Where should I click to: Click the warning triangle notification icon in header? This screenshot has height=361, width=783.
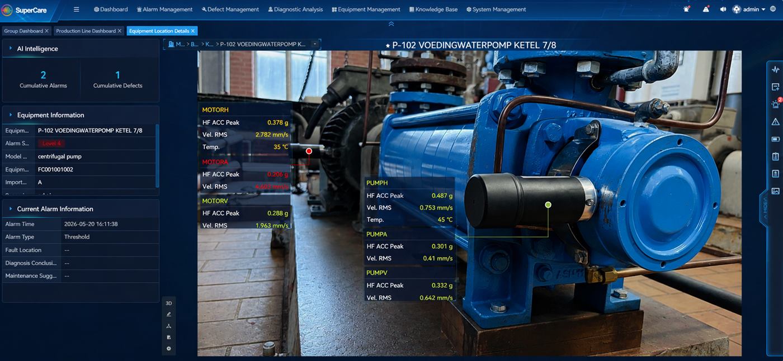pyautogui.click(x=706, y=9)
